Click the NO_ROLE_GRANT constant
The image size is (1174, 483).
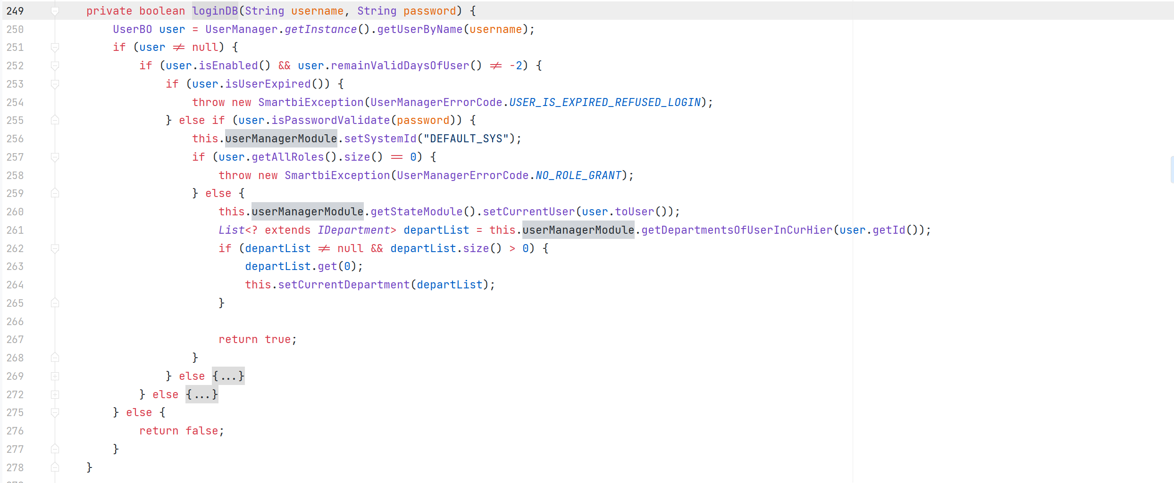[579, 175]
